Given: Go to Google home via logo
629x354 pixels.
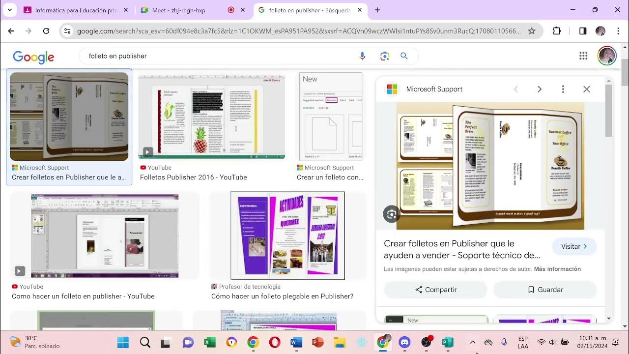Looking at the screenshot, I should 33,57.
